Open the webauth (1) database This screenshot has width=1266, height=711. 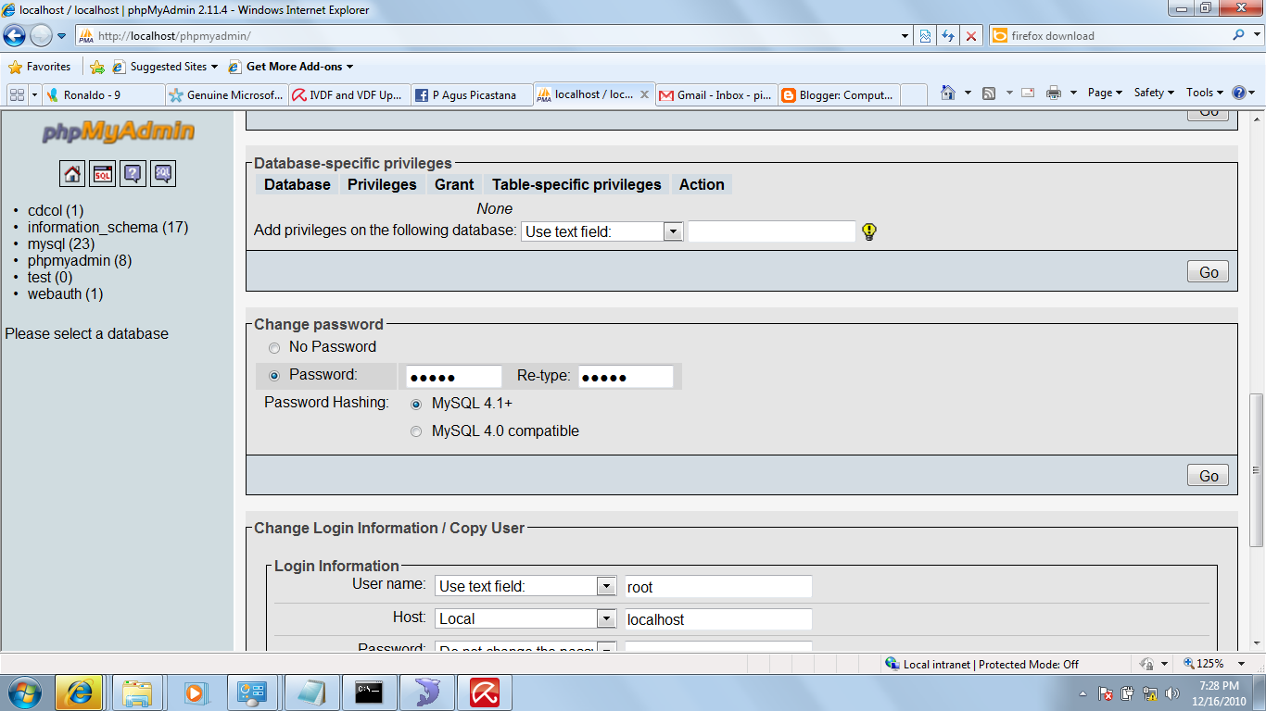coord(65,294)
